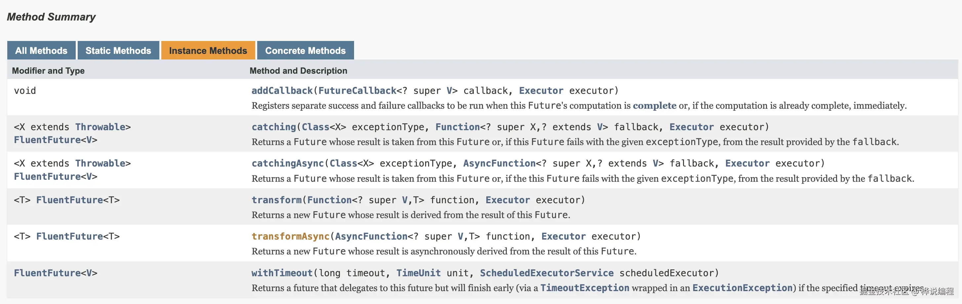Open the ExecutionException link

pyautogui.click(x=742, y=288)
